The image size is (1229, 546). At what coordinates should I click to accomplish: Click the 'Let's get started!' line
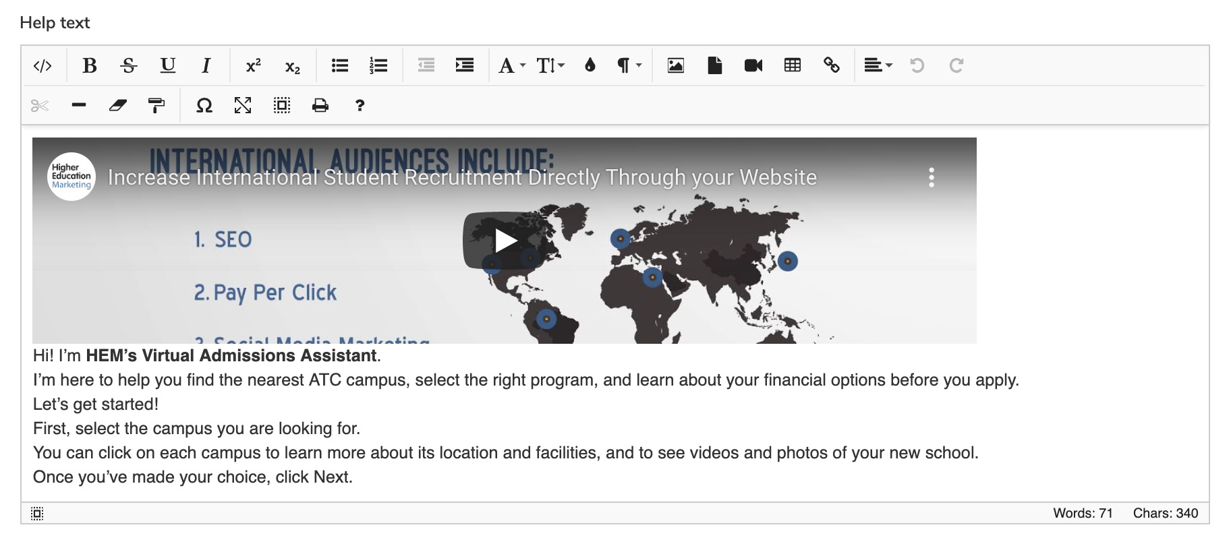pyautogui.click(x=96, y=404)
